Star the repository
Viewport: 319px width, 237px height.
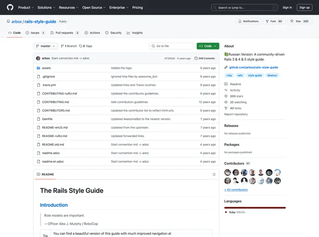[x=300, y=21]
